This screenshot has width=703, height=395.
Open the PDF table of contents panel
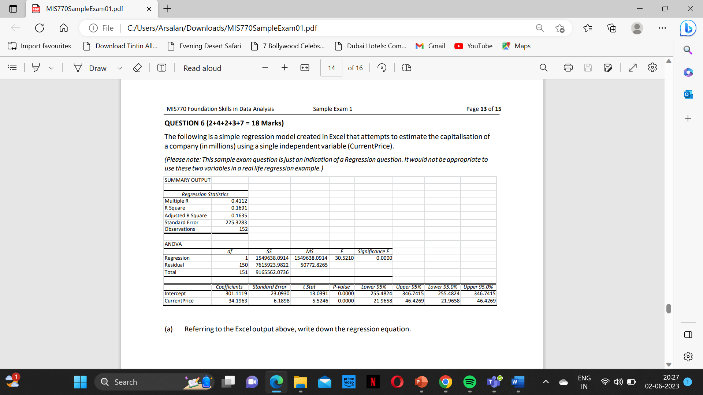(12, 68)
